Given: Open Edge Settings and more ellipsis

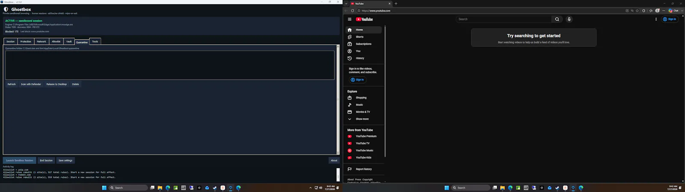Looking at the screenshot, I should 664,11.
